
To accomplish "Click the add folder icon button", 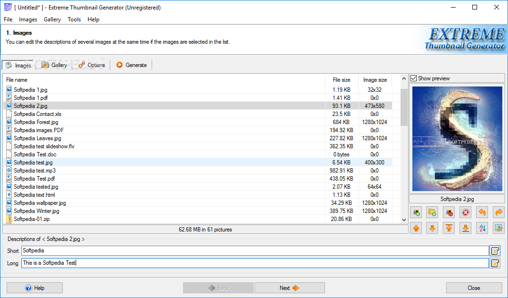I will pos(432,212).
